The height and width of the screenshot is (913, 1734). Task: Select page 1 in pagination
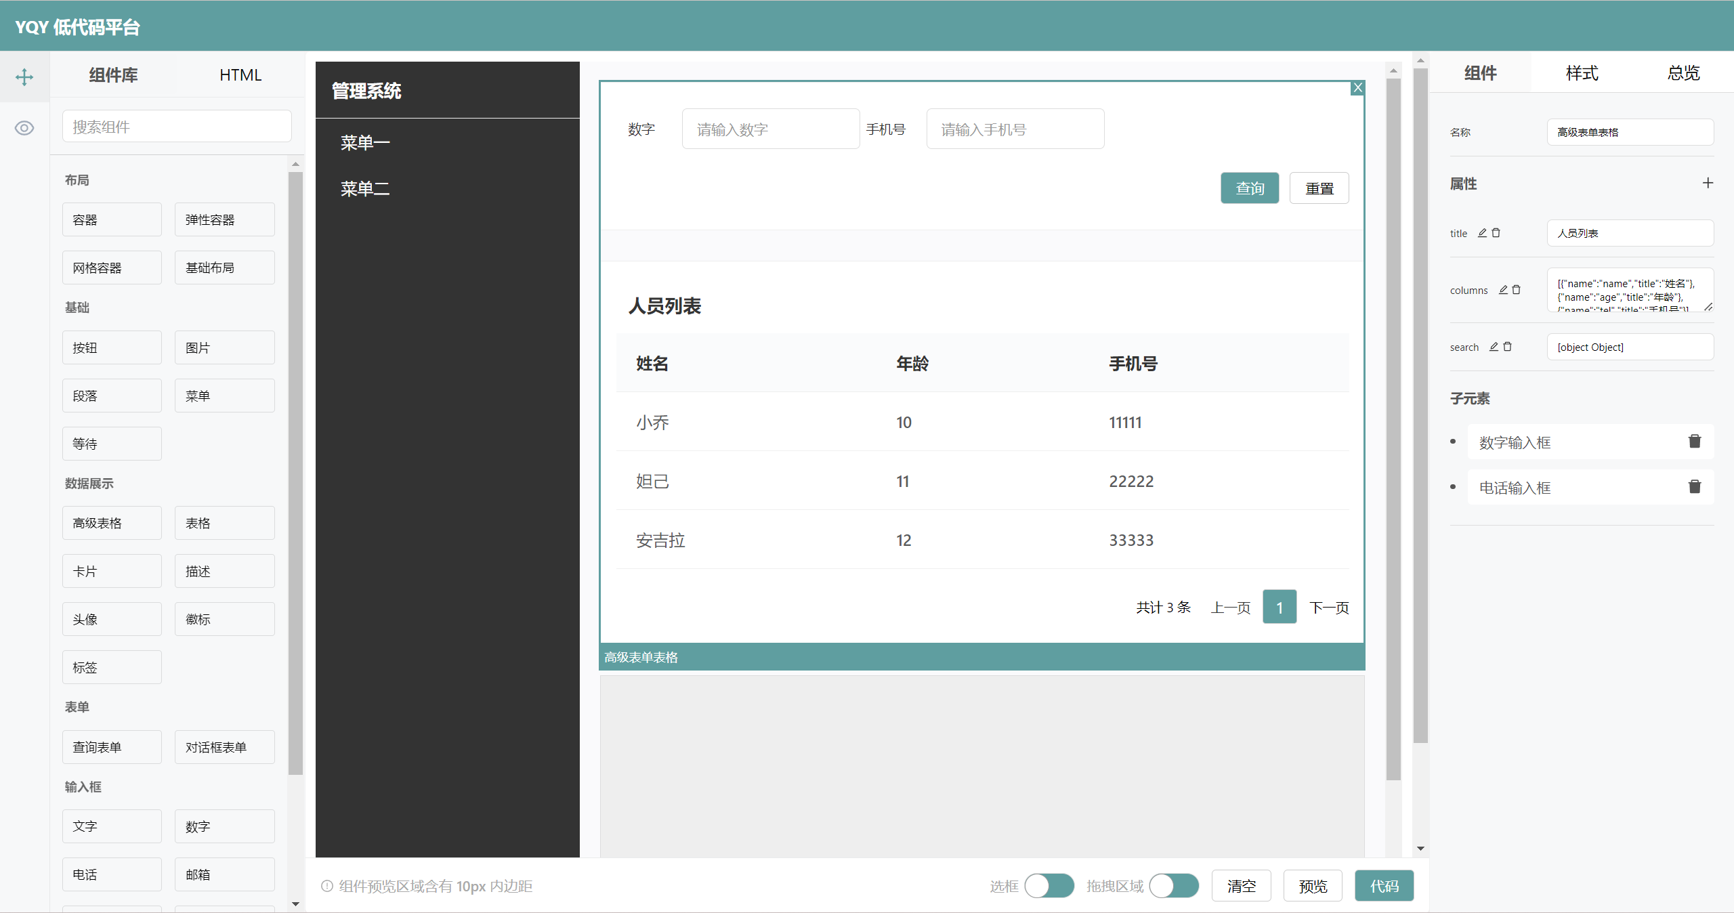1280,607
